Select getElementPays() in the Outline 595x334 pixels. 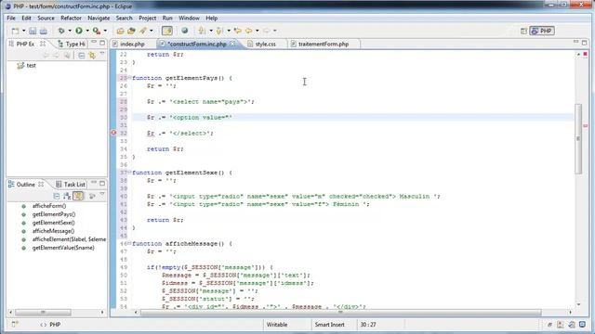tap(54, 214)
